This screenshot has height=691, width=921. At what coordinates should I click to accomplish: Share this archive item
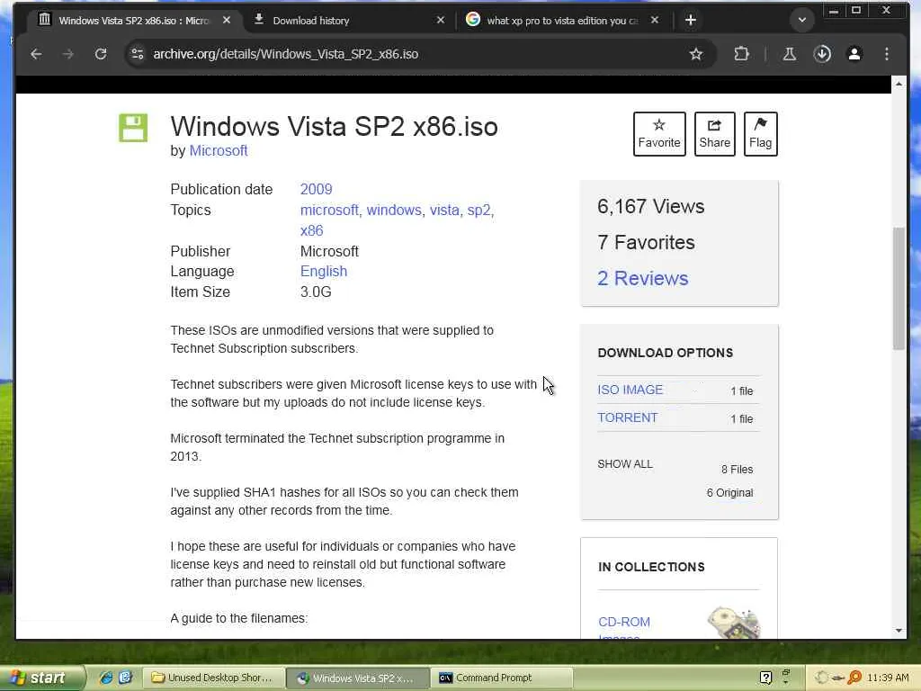point(714,134)
